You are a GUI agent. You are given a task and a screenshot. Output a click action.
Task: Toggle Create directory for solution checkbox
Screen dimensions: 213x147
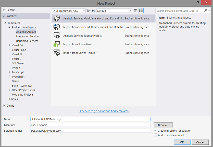[x=156, y=131]
